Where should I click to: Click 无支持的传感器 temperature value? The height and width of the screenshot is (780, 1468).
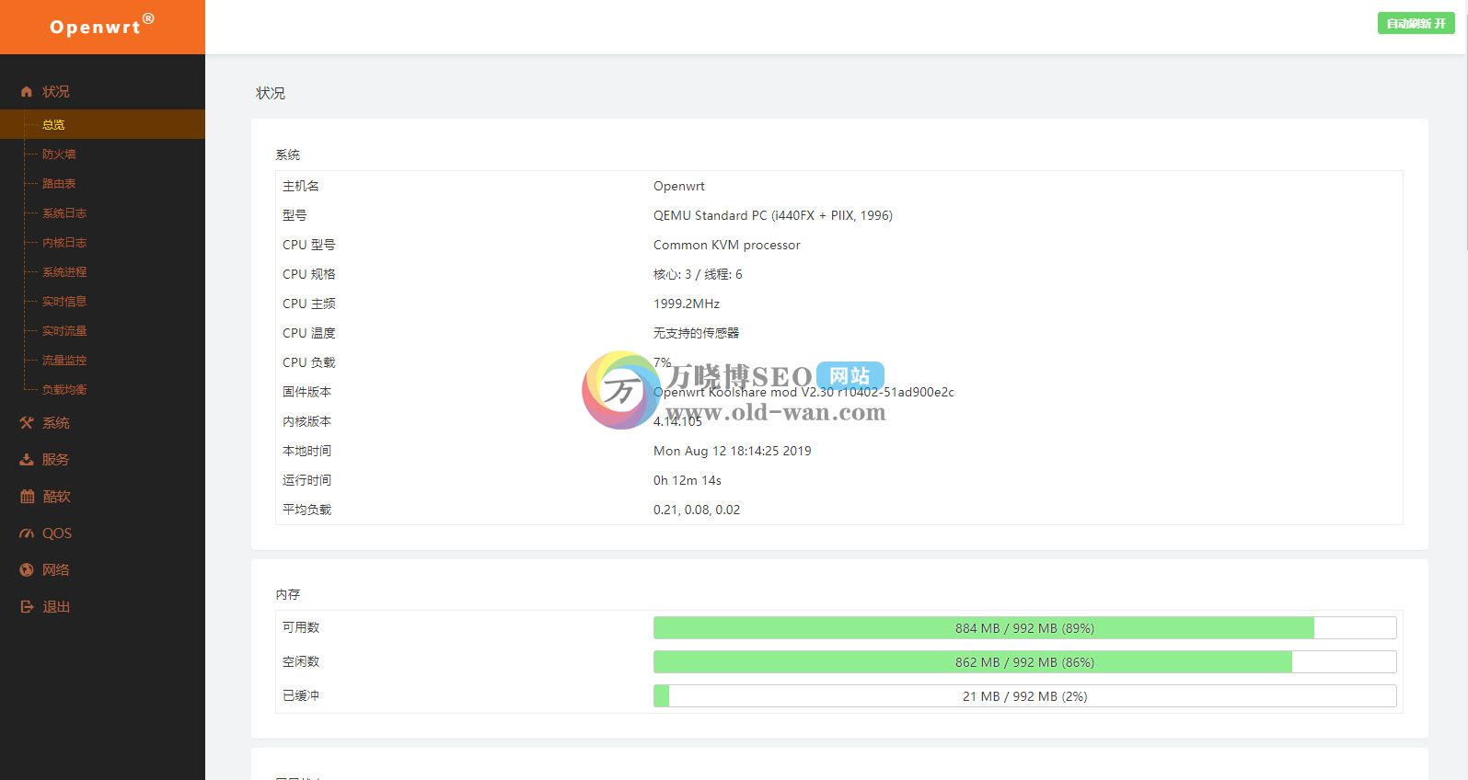click(x=697, y=333)
